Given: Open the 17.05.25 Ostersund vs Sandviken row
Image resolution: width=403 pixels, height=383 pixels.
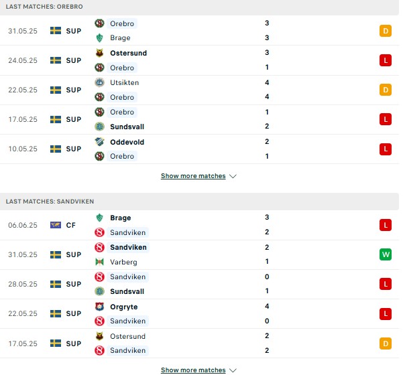Looking at the screenshot, I should [199, 343].
